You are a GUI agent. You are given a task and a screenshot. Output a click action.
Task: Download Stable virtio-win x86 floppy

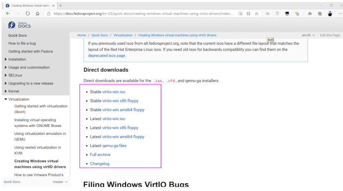coord(120,101)
